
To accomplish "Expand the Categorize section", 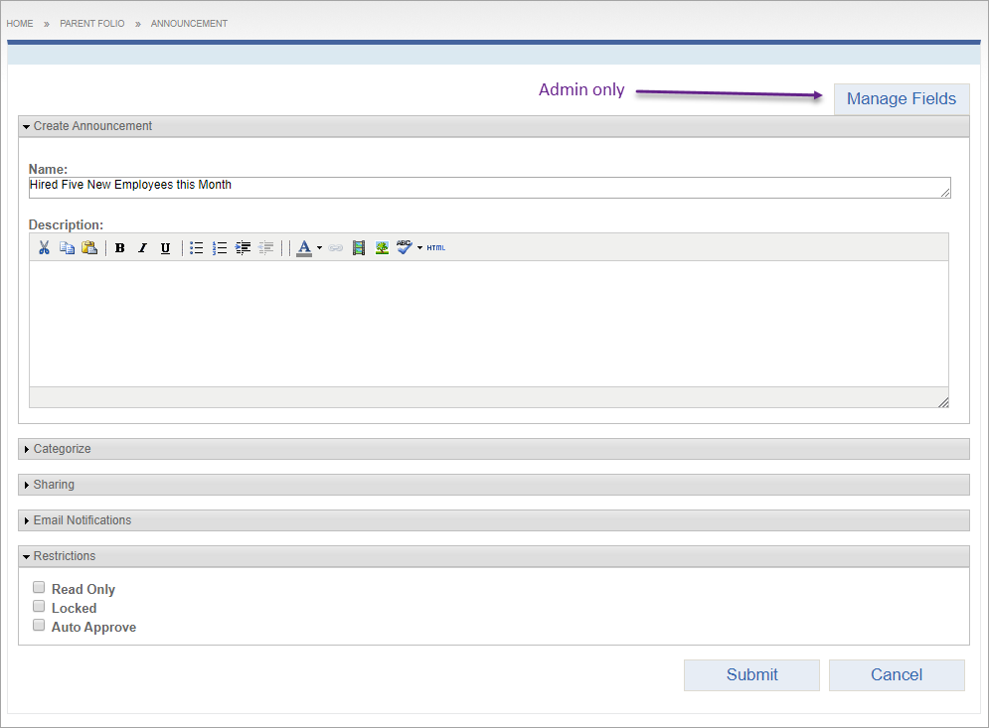I will pos(62,449).
